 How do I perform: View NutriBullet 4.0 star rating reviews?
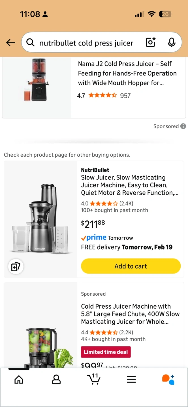pyautogui.click(x=104, y=203)
